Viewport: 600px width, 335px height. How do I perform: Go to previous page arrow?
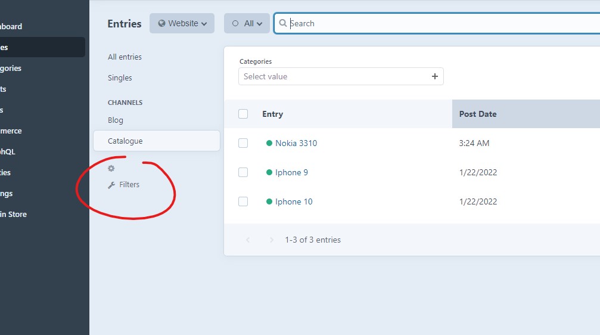coord(248,240)
